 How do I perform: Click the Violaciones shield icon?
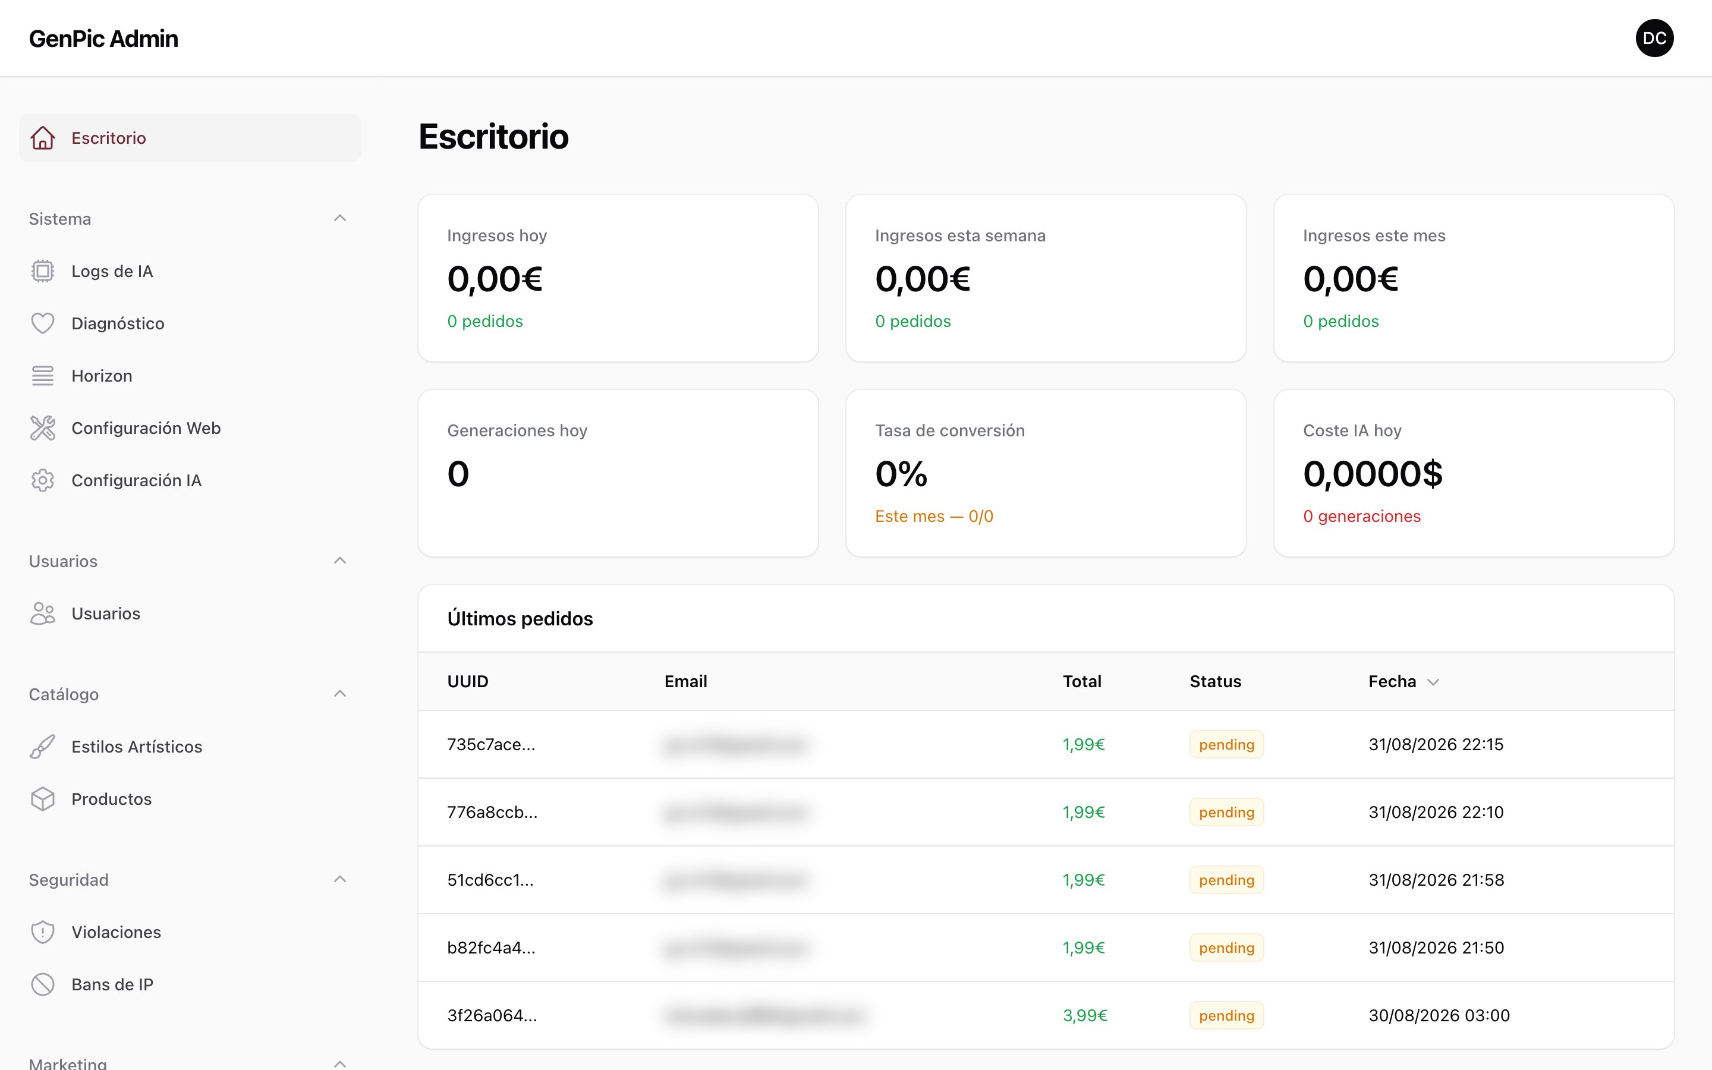(42, 932)
